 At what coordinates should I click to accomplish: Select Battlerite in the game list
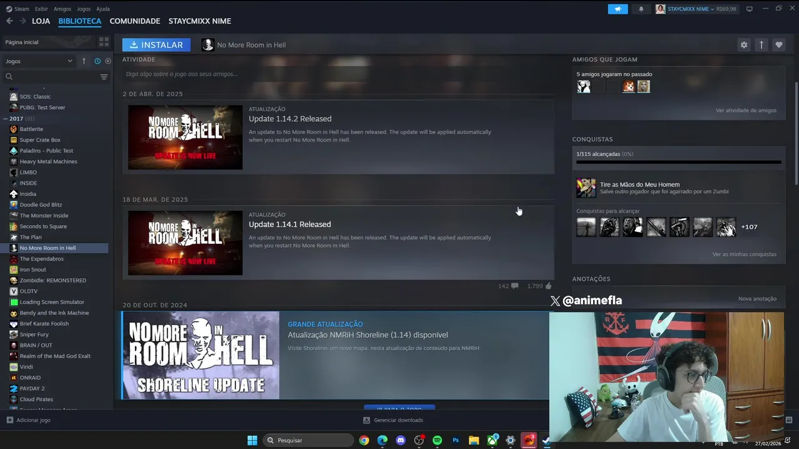point(31,129)
